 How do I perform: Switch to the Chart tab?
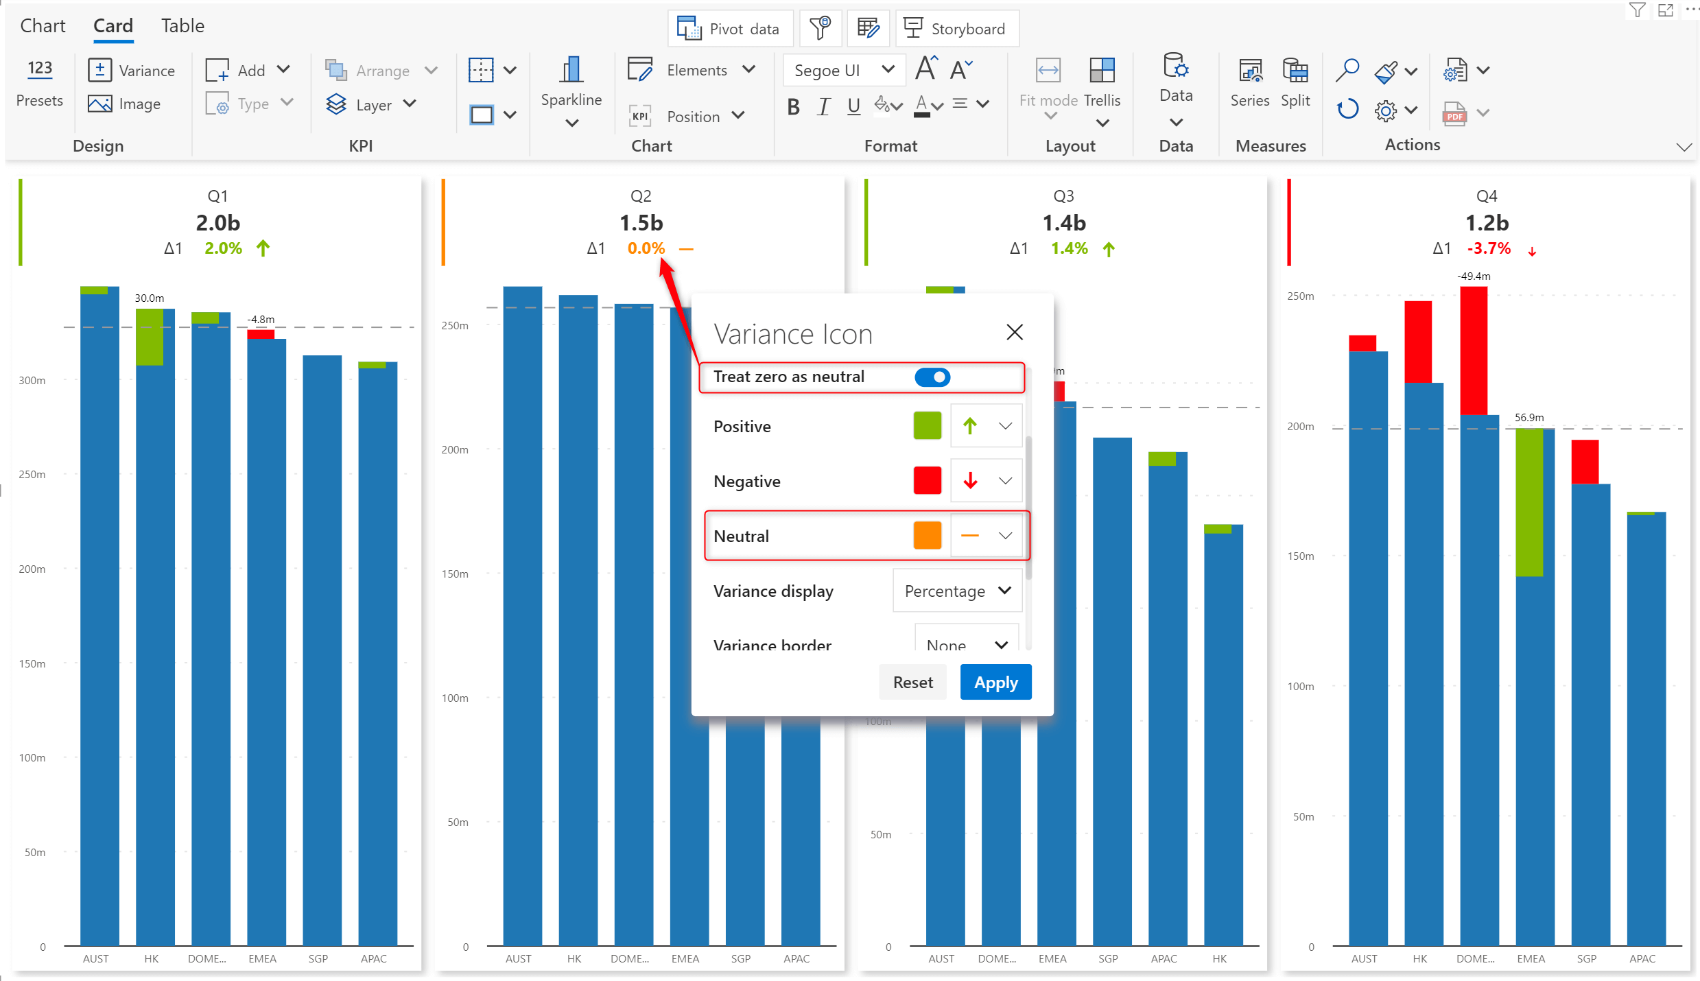point(43,25)
